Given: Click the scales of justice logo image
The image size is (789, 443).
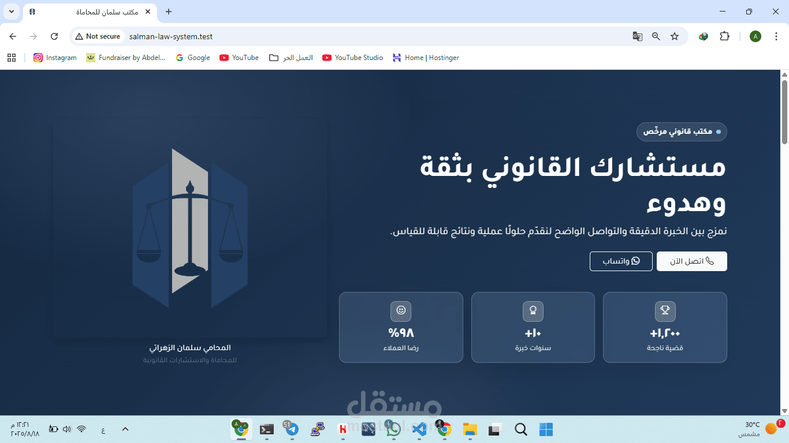Looking at the screenshot, I should click(x=189, y=228).
